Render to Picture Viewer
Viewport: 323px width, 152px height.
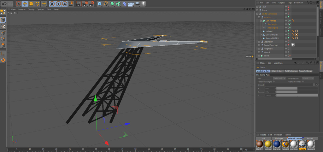click(x=85, y=3)
